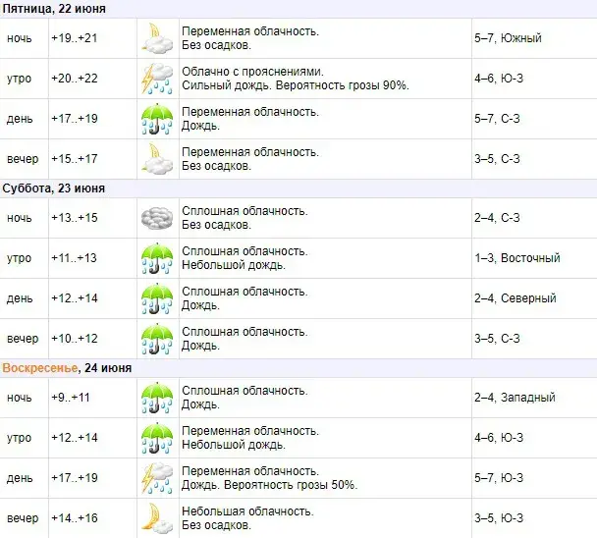Click temperature '+9..+11' on Sunday night
Viewport: 597px width, 538px height.
pos(71,398)
